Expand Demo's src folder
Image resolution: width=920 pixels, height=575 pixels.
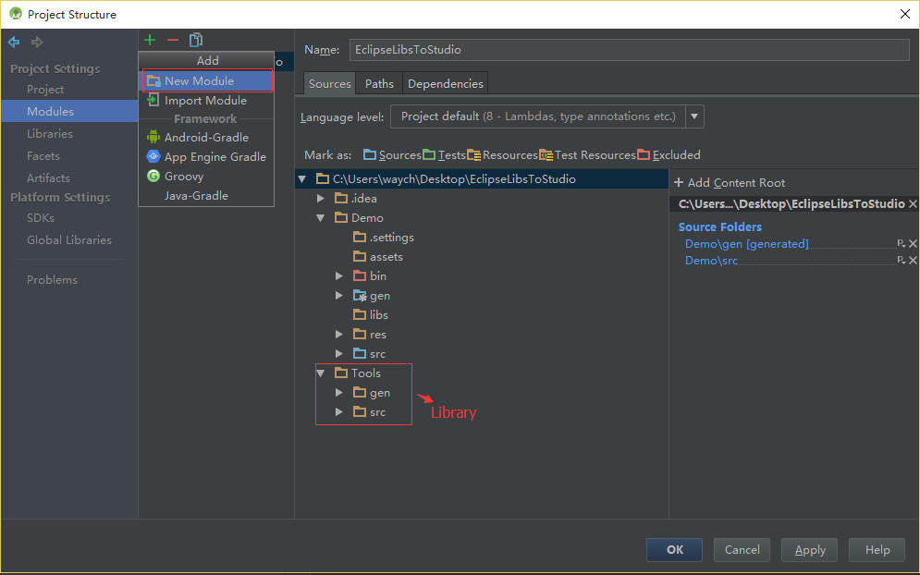339,354
